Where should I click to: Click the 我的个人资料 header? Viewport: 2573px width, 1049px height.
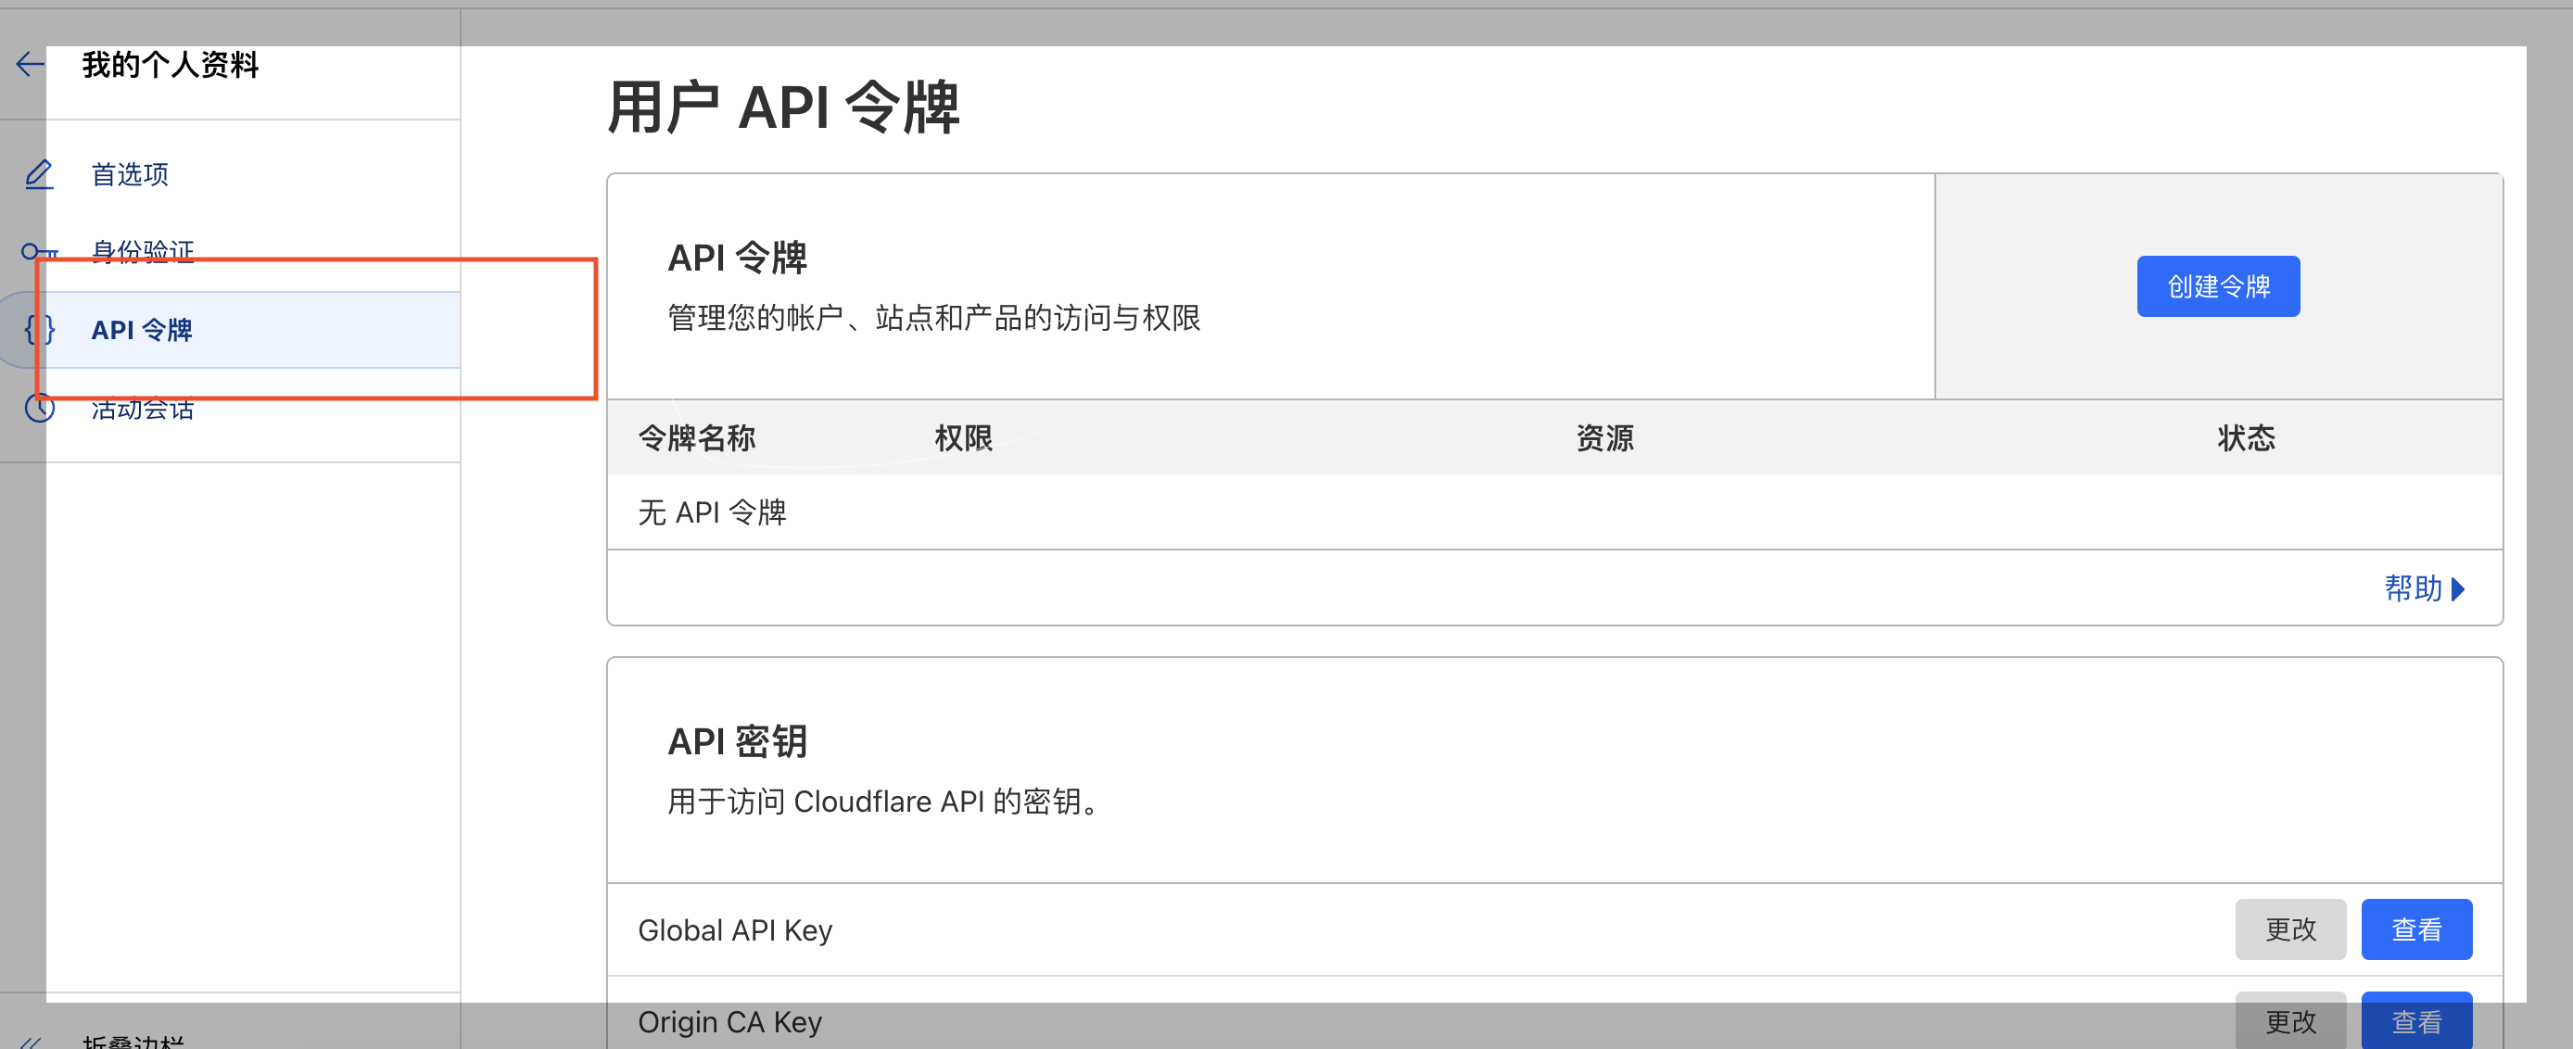coord(170,65)
